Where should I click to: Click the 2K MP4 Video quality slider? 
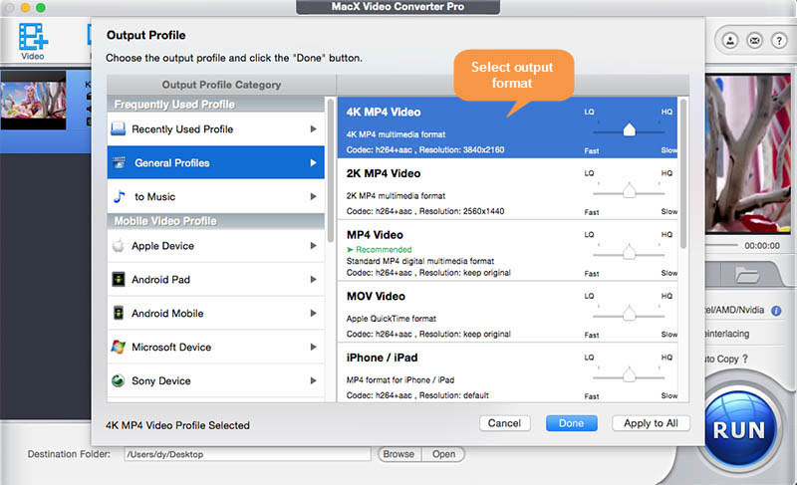click(x=630, y=191)
